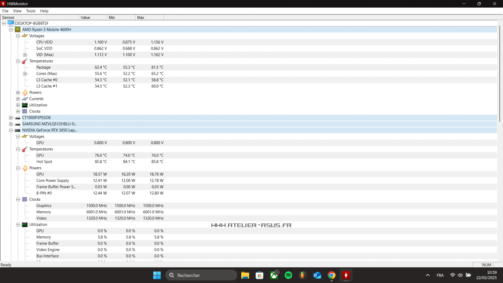This screenshot has height=283, width=503.
Task: Collapse the GPU Clocks group
Action: tap(18, 199)
